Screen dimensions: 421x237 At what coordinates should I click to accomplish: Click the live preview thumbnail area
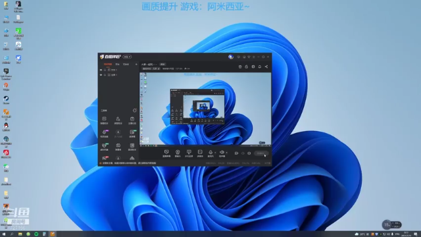click(205, 109)
